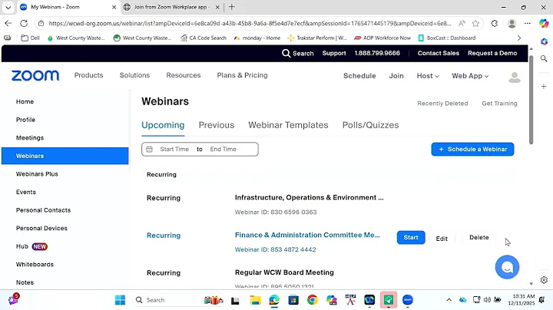
Task: Open the Get Training link
Action: [499, 104]
